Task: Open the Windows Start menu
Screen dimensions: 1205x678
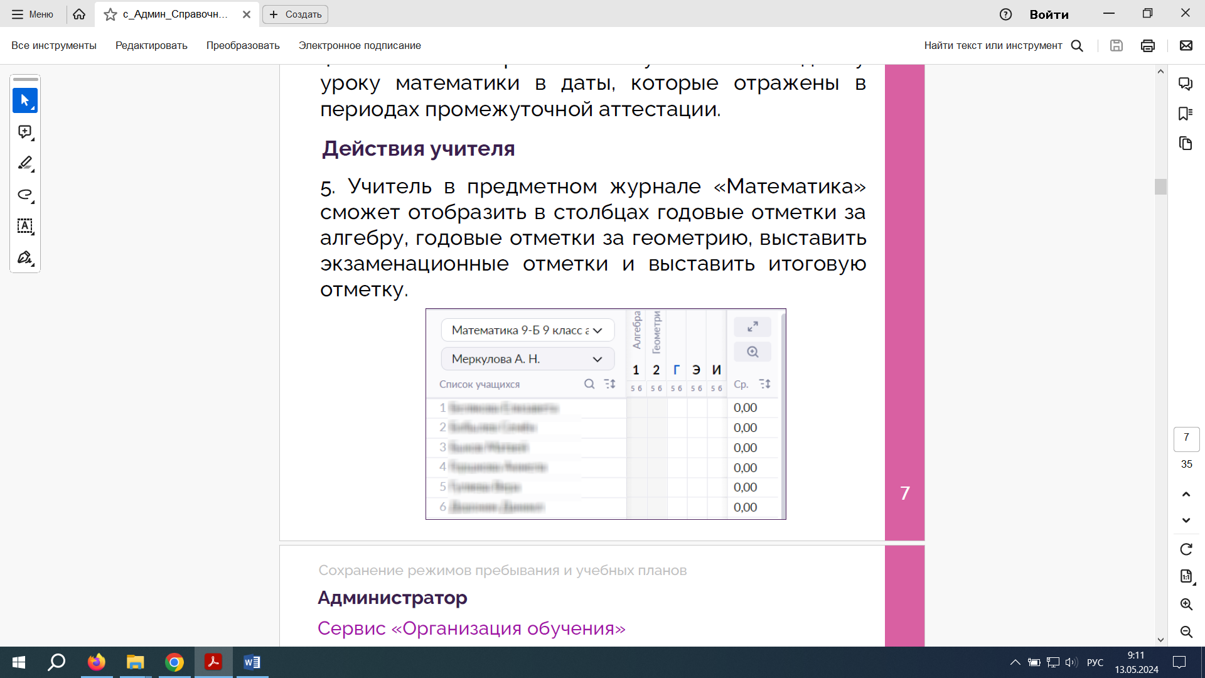Action: tap(19, 662)
